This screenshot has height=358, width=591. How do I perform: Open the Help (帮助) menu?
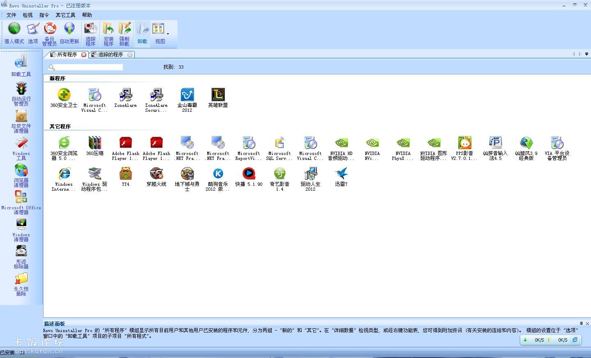click(87, 15)
